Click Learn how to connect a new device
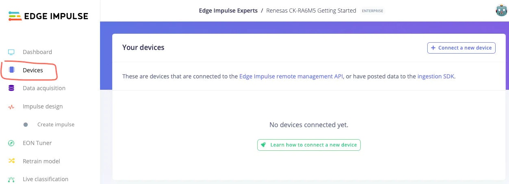509x184 pixels. (x=309, y=145)
